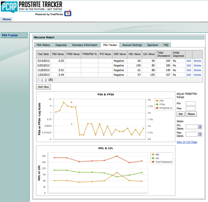Click the PCAP Prostate Tracker logo
The image size is (208, 202).
[x=32, y=7]
